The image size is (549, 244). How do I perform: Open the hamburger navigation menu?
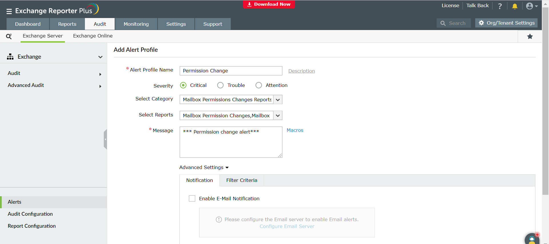(9, 11)
